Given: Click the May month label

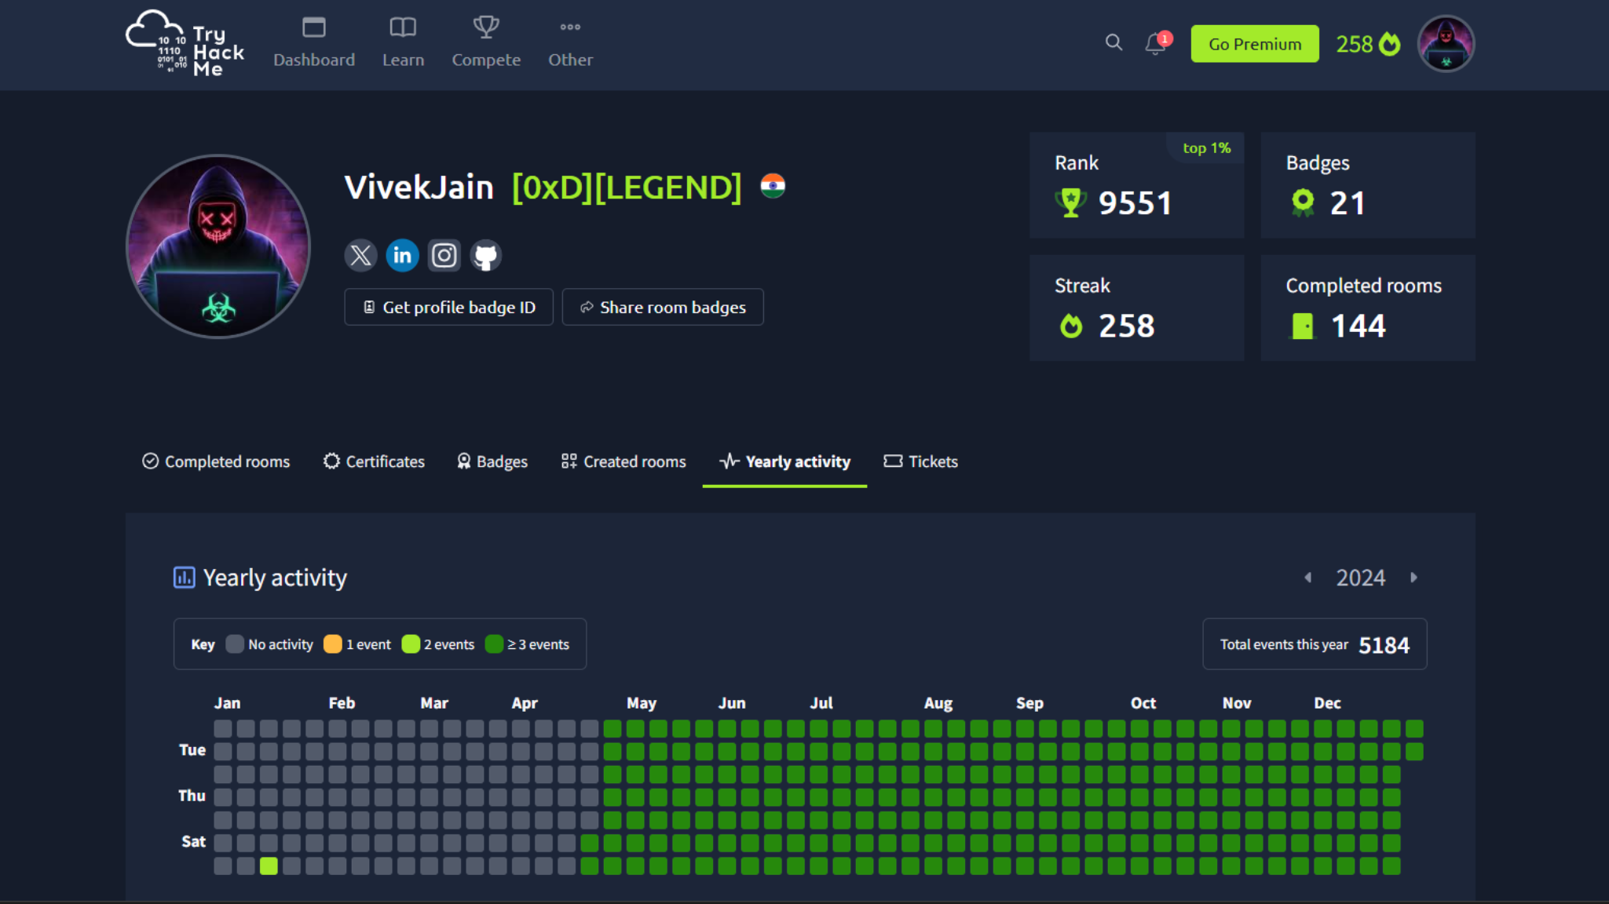Looking at the screenshot, I should [642, 703].
